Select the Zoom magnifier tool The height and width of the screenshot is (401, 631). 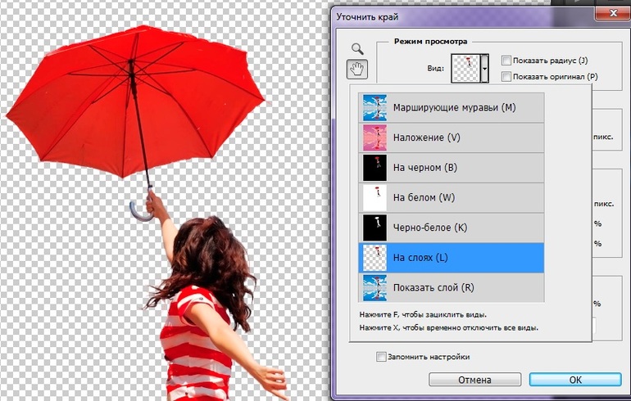click(356, 49)
